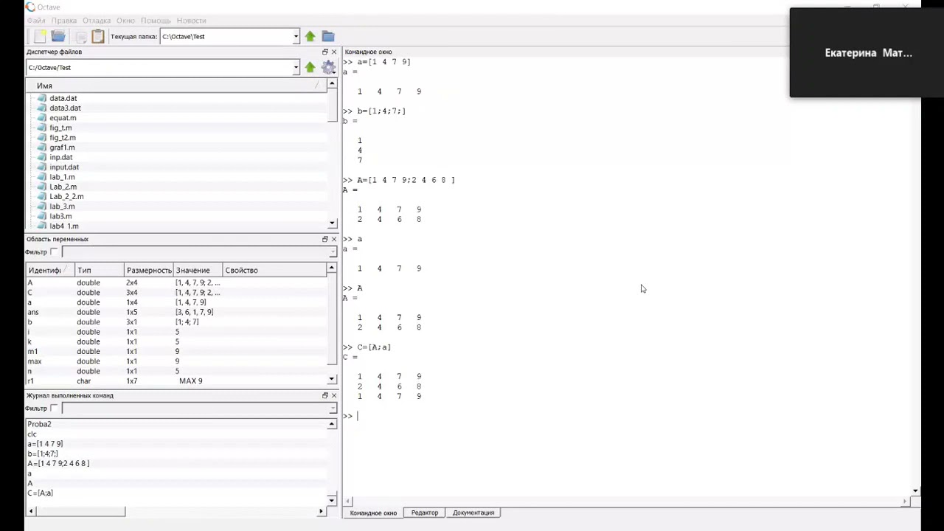Open the Правка menu
The image size is (944, 531).
pyautogui.click(x=64, y=21)
